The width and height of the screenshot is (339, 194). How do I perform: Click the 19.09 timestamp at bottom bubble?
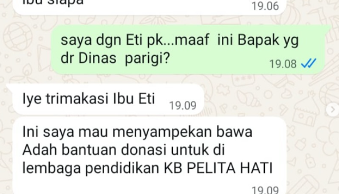pos(265,190)
